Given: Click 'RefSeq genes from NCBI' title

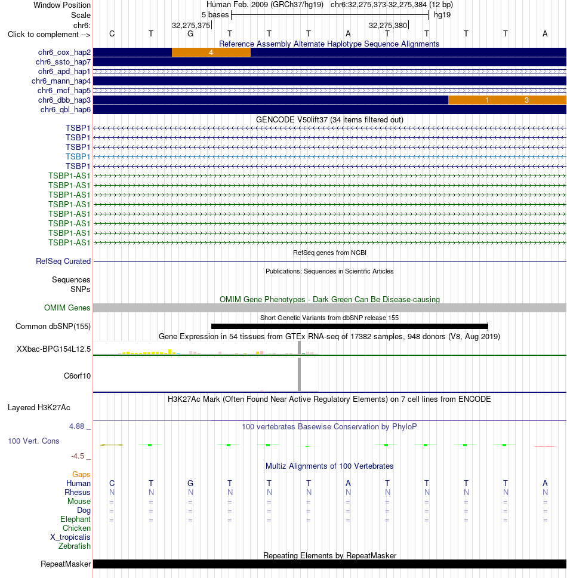Looking at the screenshot, I should [329, 253].
